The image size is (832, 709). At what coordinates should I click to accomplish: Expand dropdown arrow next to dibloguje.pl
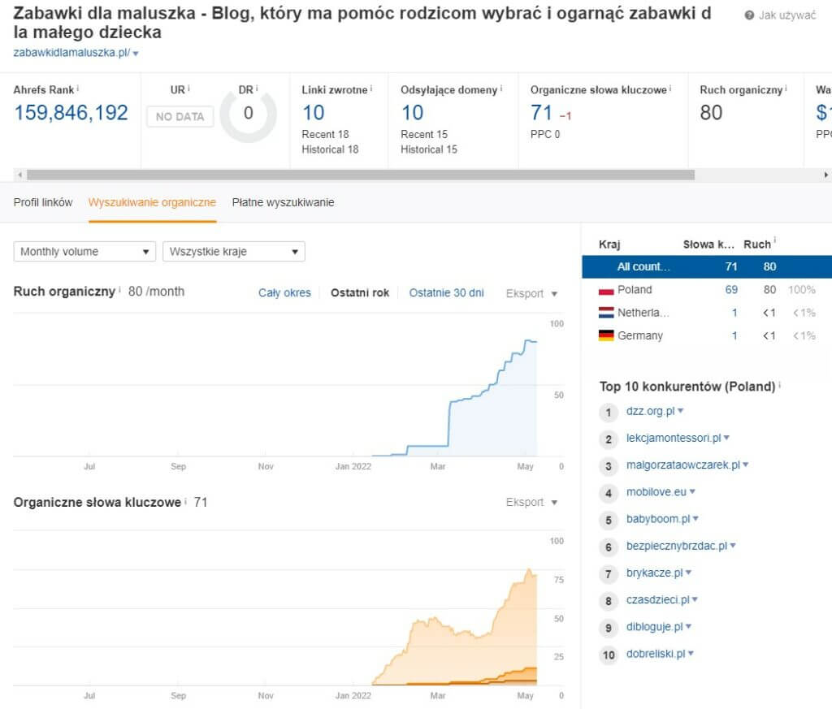pyautogui.click(x=688, y=627)
